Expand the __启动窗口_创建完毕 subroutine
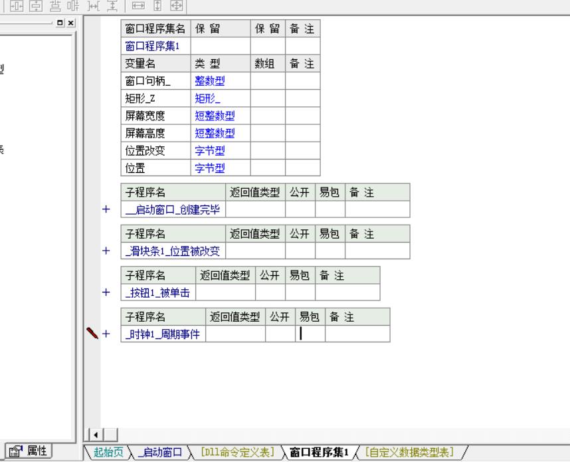Screen dimensions: 570x462 coord(106,210)
